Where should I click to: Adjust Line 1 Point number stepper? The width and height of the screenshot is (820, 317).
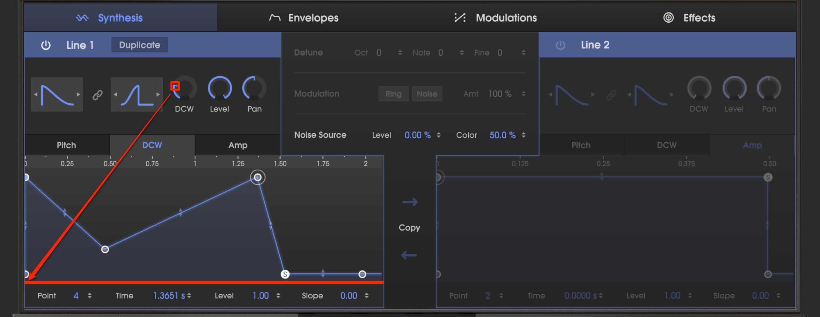tap(90, 296)
